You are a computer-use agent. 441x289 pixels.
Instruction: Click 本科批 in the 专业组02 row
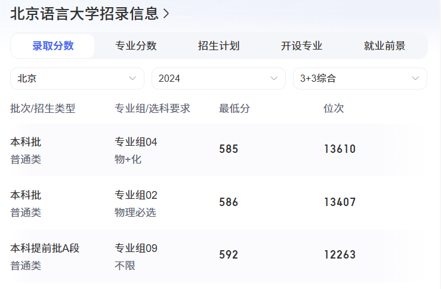click(26, 195)
